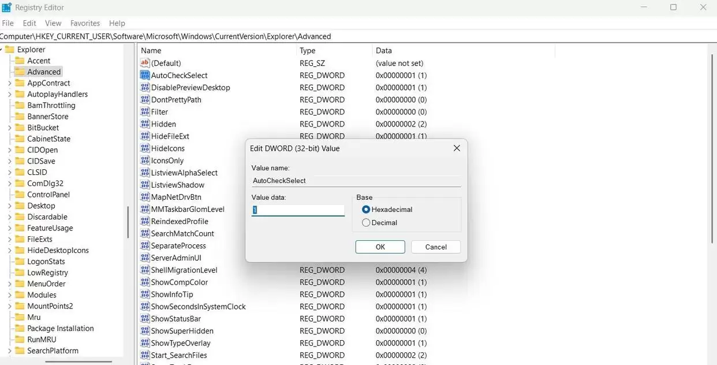
Task: Select the ShowSuperHidden DWORD icon
Action: coord(145,330)
